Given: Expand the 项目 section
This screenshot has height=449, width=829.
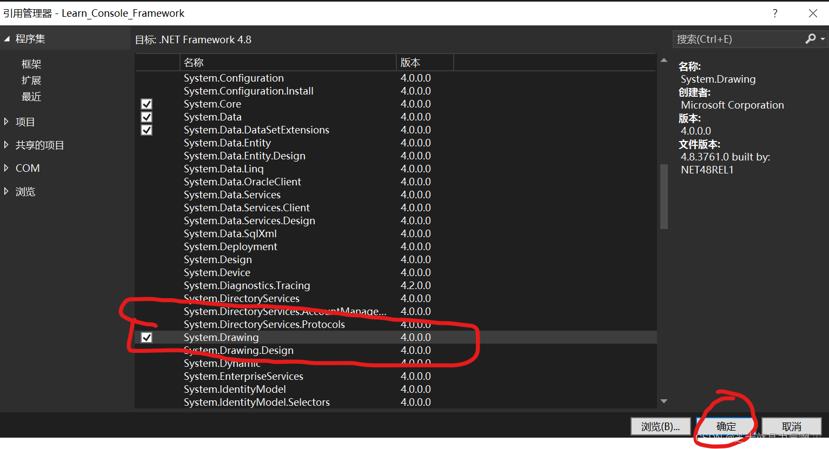Looking at the screenshot, I should point(6,122).
